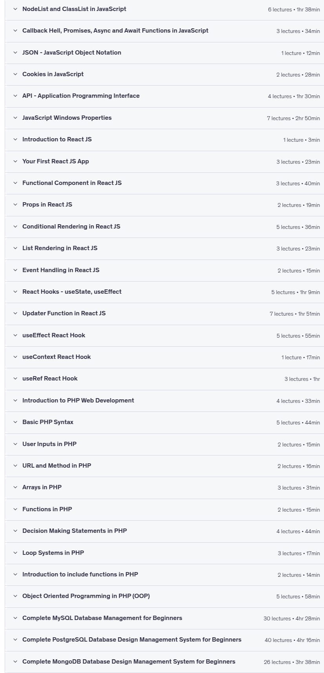Expand Object Oriented Programming in PHP (OOP)

tap(164, 596)
